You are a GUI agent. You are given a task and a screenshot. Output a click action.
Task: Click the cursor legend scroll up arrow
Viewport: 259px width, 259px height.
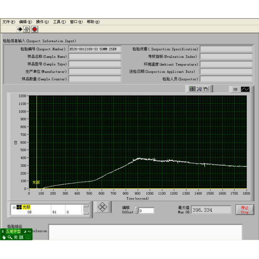(86, 206)
